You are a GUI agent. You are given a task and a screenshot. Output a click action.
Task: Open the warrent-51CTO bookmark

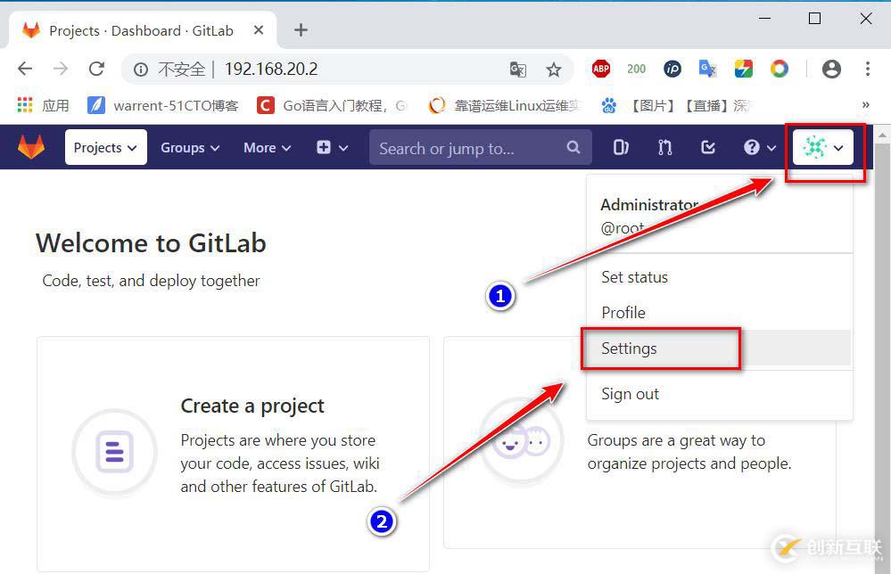[162, 105]
